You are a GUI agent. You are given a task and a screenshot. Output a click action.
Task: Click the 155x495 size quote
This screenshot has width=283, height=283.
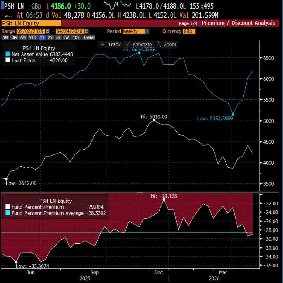pos(202,6)
